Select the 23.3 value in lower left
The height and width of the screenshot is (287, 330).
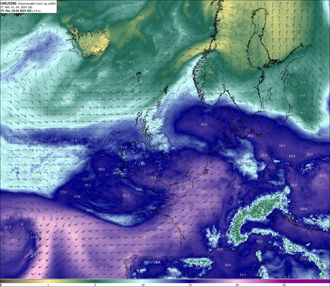click(x=14, y=240)
